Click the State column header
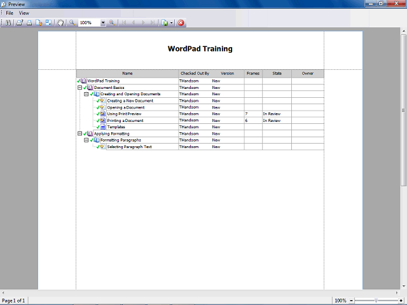 (277, 74)
